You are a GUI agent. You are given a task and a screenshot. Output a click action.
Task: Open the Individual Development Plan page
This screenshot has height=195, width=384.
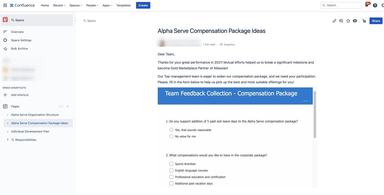[x=30, y=131]
